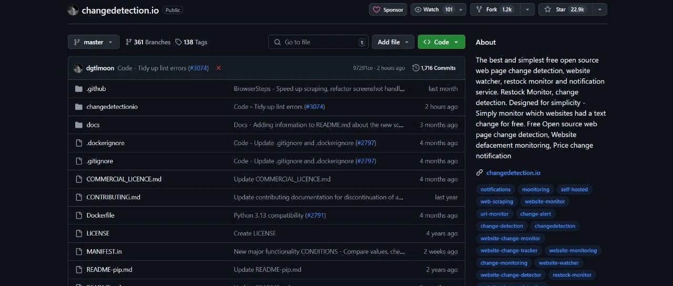
Task: Select the monitoring topic tag
Action: pyautogui.click(x=536, y=189)
